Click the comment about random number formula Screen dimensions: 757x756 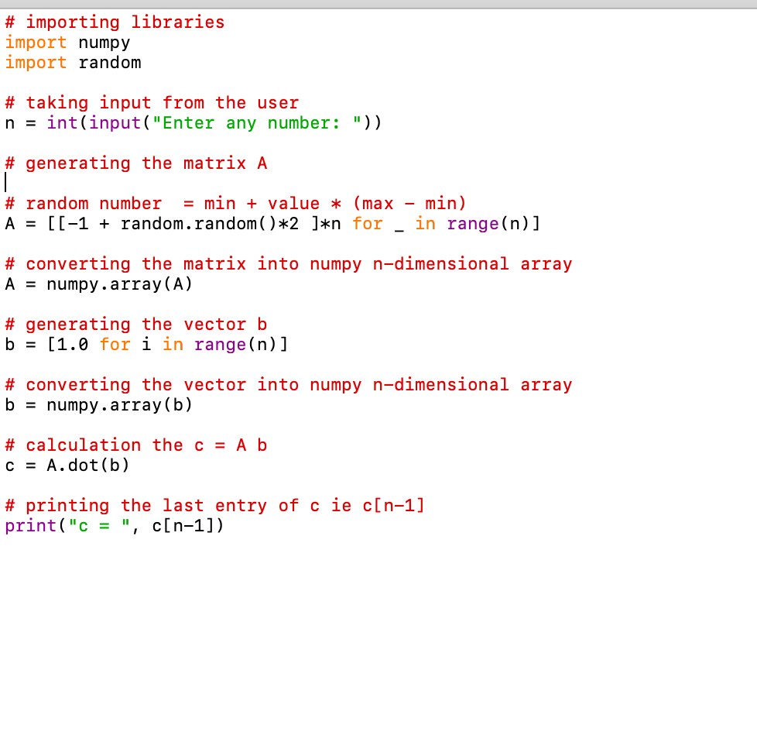click(232, 203)
